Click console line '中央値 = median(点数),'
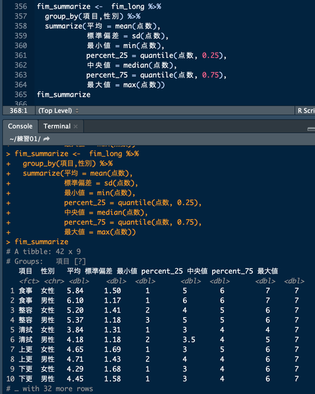 point(106,212)
